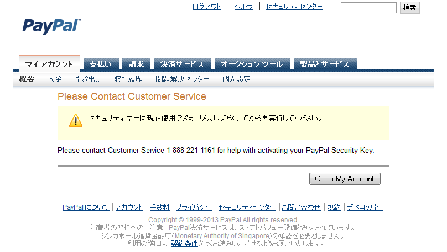Open the ヘルプ help link

point(243,7)
